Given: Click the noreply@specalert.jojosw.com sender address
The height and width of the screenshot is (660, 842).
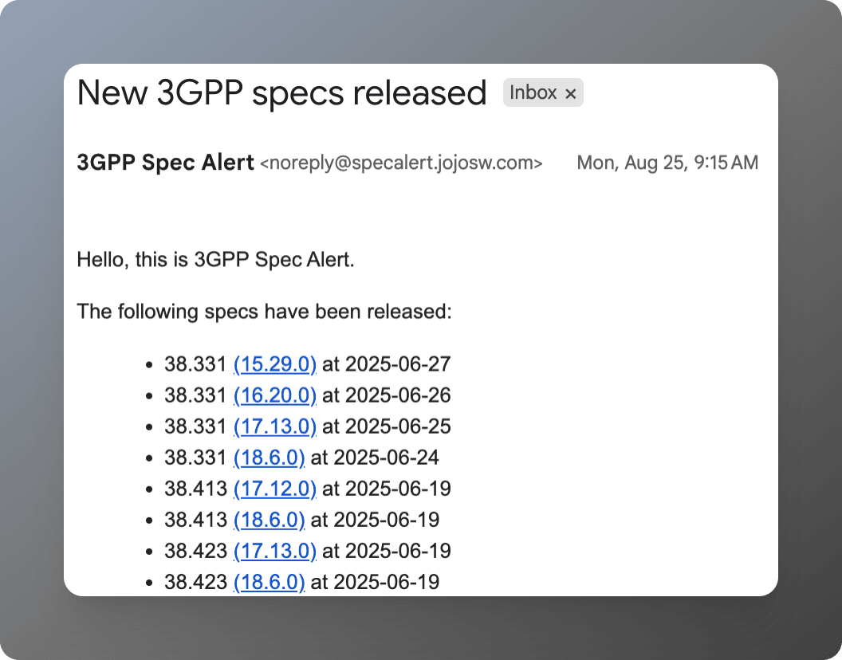Looking at the screenshot, I should 401,163.
